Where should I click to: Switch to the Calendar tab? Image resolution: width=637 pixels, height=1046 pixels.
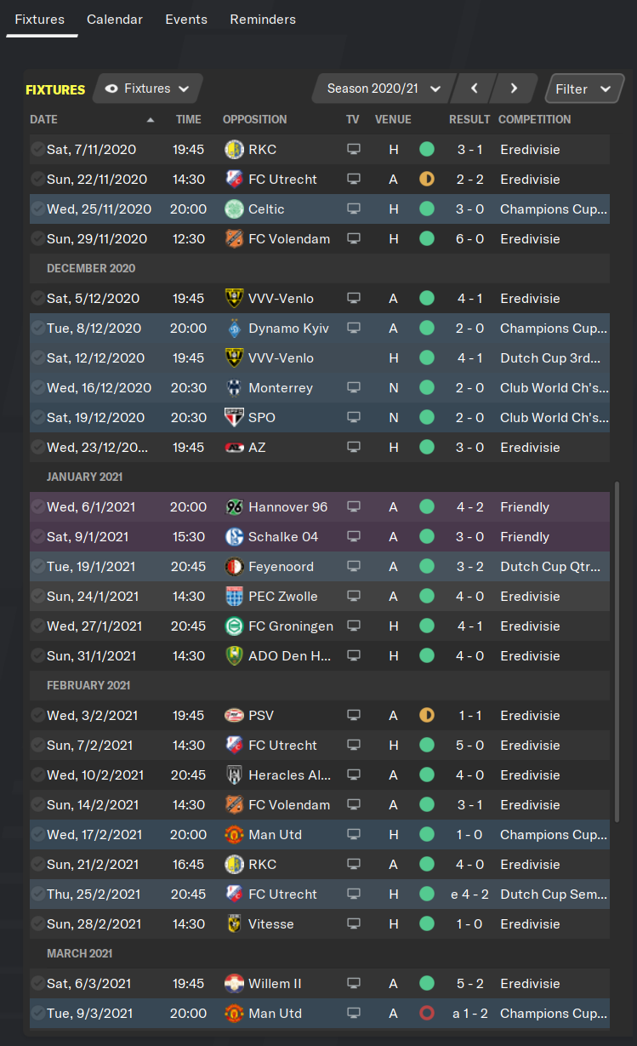tap(115, 20)
